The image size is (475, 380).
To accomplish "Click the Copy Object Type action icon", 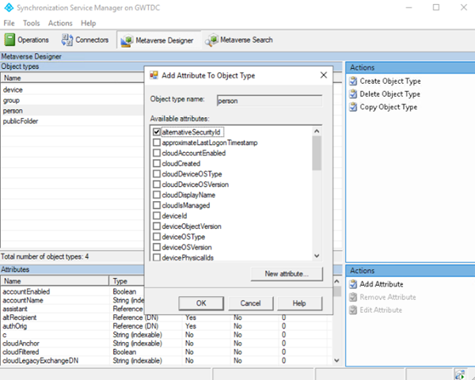I will [x=353, y=107].
